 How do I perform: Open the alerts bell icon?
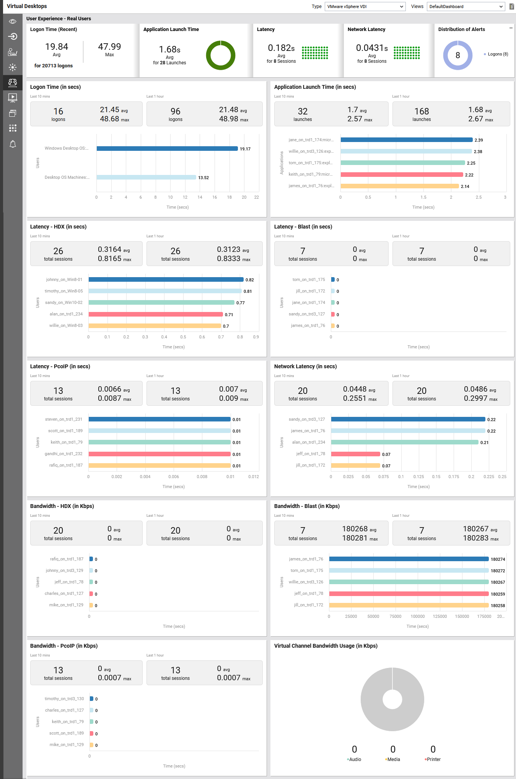pyautogui.click(x=13, y=144)
